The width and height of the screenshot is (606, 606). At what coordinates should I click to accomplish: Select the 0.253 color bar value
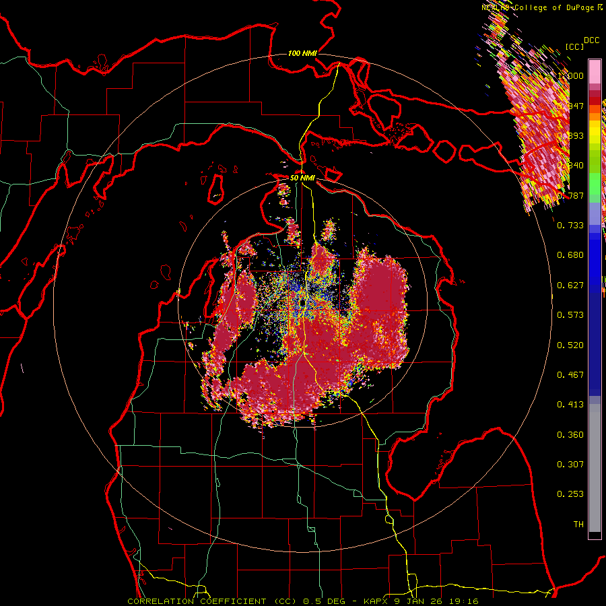click(x=570, y=494)
